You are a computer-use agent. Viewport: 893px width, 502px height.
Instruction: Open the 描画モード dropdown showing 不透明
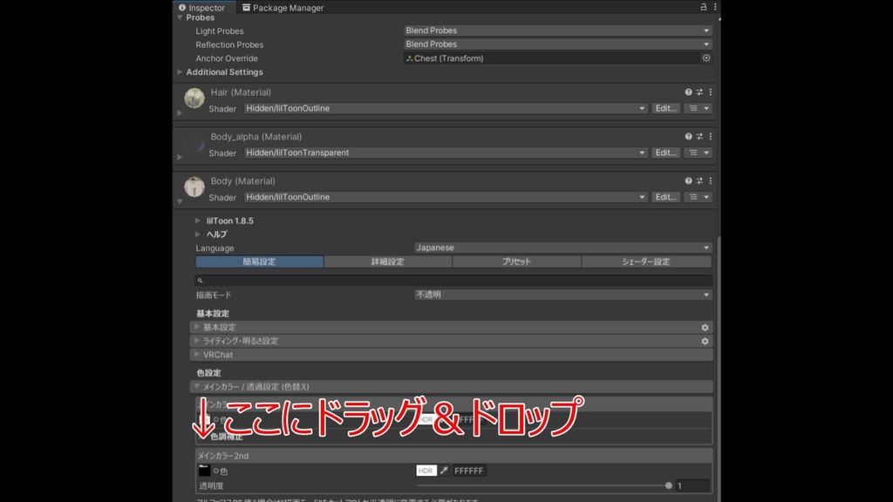564,294
